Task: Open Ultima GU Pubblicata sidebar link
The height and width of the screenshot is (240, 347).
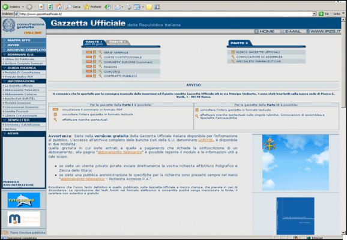Action: tap(19, 59)
